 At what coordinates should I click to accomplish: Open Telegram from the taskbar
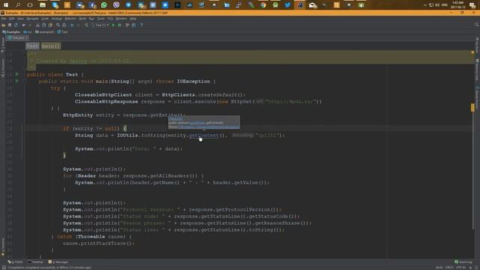128,5
